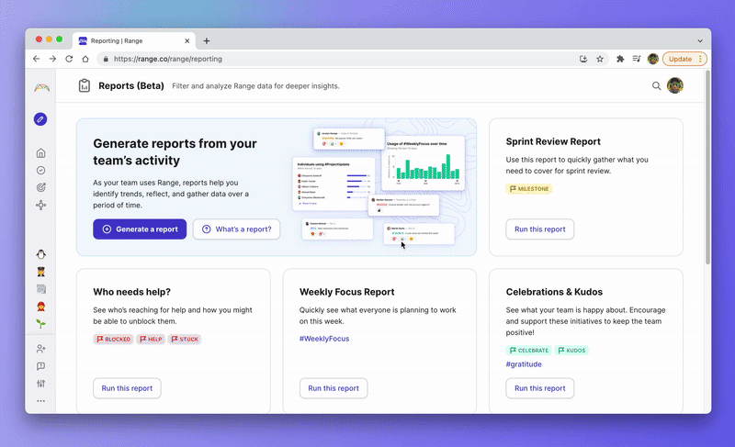Click the page vertical scrollbar
Image resolution: width=735 pixels, height=447 pixels.
pyautogui.click(x=707, y=169)
